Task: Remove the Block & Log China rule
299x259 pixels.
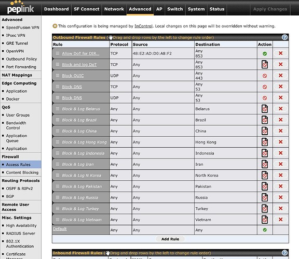Action: click(280, 131)
